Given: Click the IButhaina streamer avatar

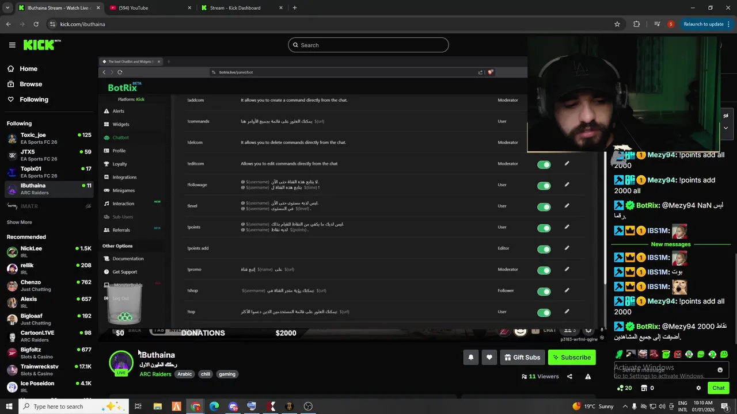Looking at the screenshot, I should point(121,363).
